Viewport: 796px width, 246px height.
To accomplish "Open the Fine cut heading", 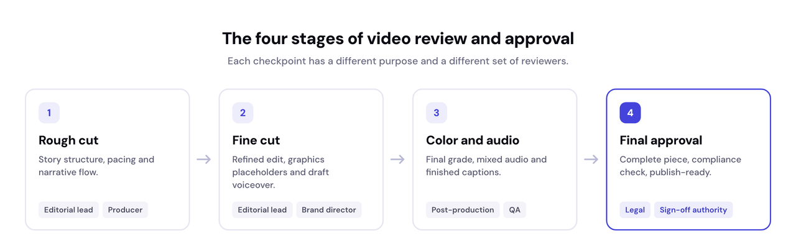I will pyautogui.click(x=256, y=140).
